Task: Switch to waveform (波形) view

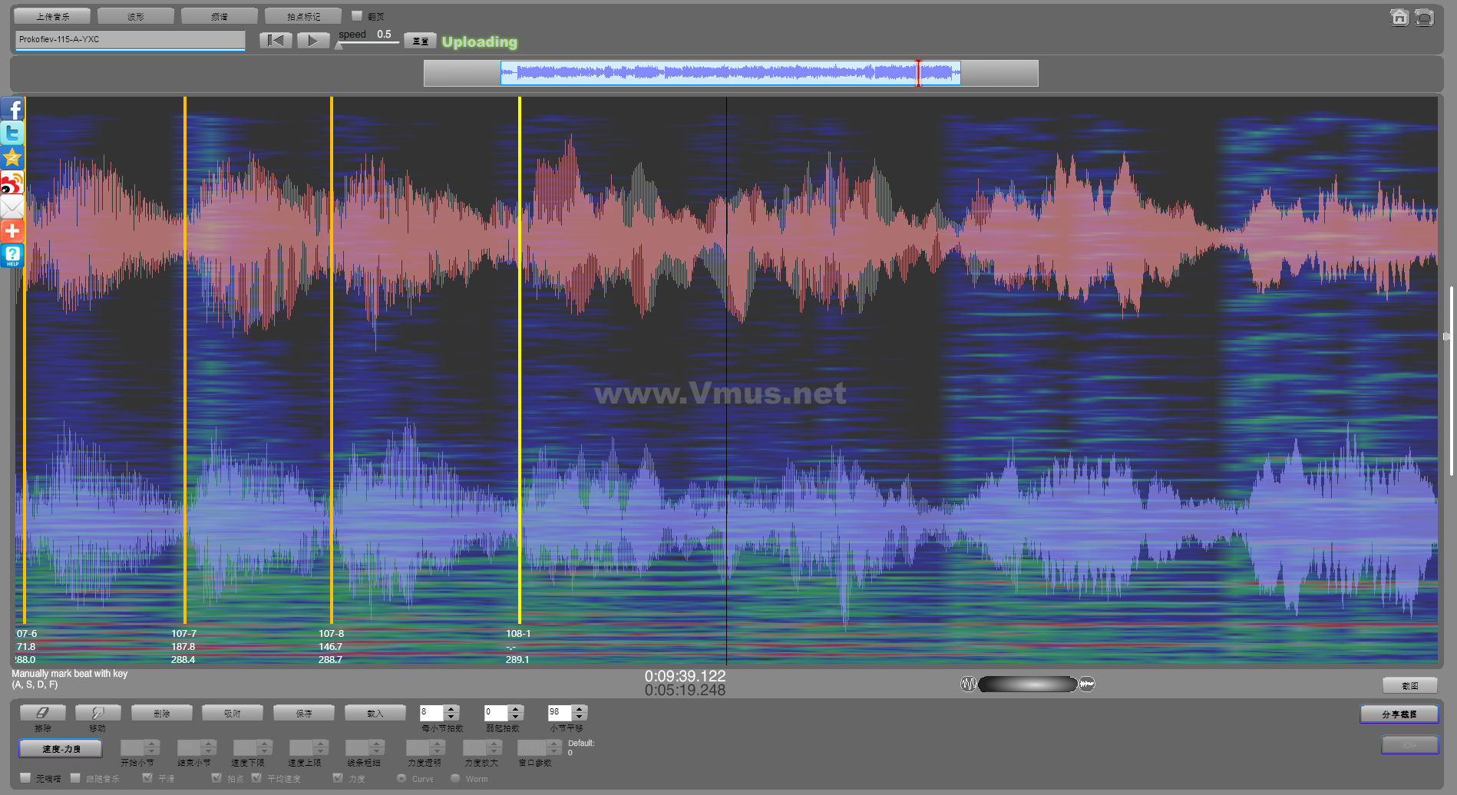Action: tap(136, 16)
